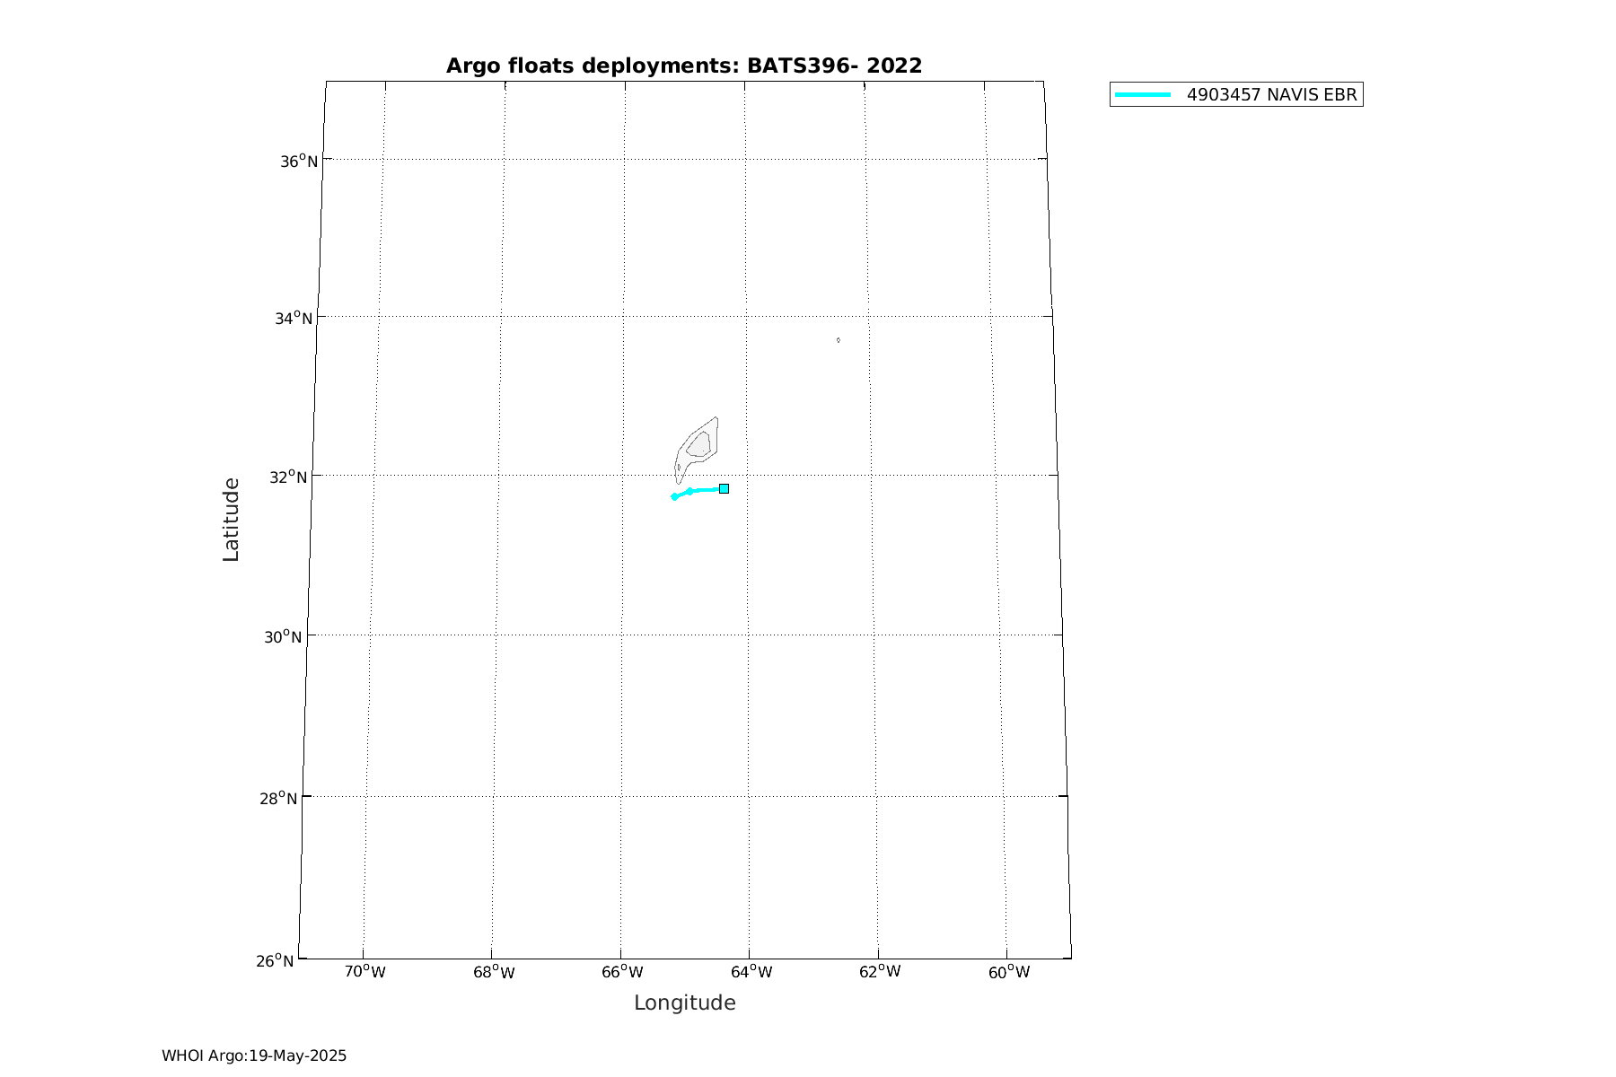This screenshot has height=1077, width=1616.
Task: Click the '66°W' longitude tick label
Action: click(622, 972)
